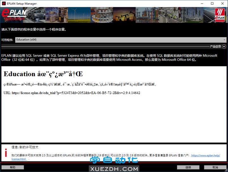The image size is (228, 172).
Task: Click the red EPLAN logo in banner corner
Action: click(x=220, y=15)
